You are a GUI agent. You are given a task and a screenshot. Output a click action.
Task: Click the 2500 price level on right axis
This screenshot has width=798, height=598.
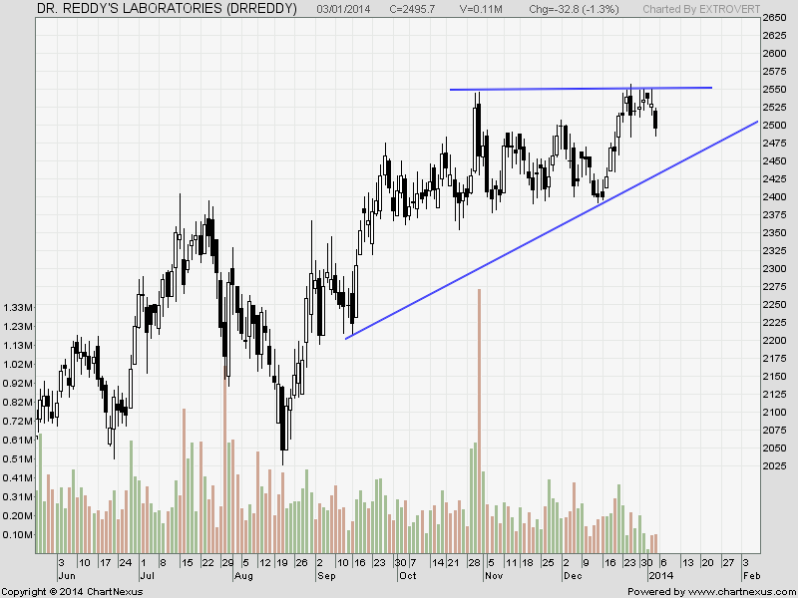pos(774,126)
